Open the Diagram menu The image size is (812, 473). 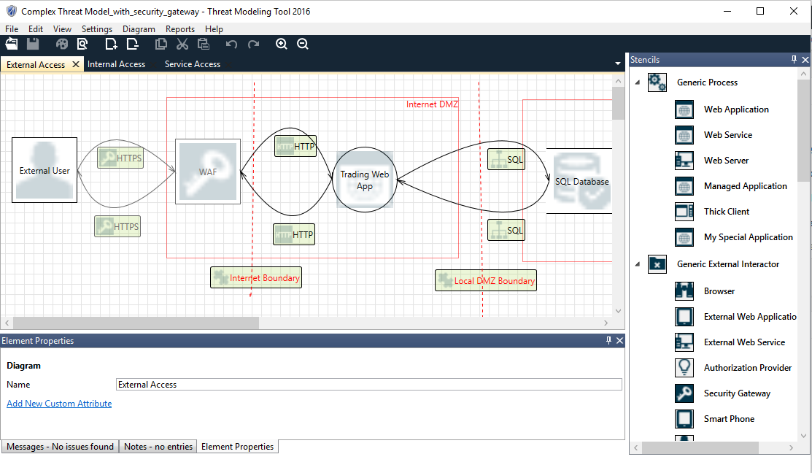(x=139, y=29)
